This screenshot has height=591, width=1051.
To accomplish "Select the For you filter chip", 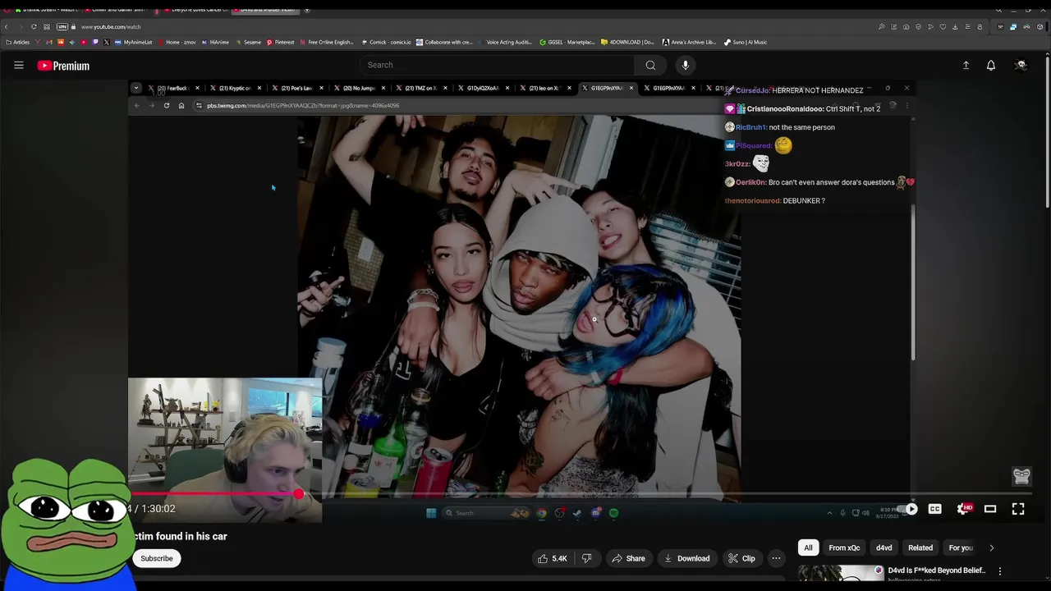I will click(961, 547).
